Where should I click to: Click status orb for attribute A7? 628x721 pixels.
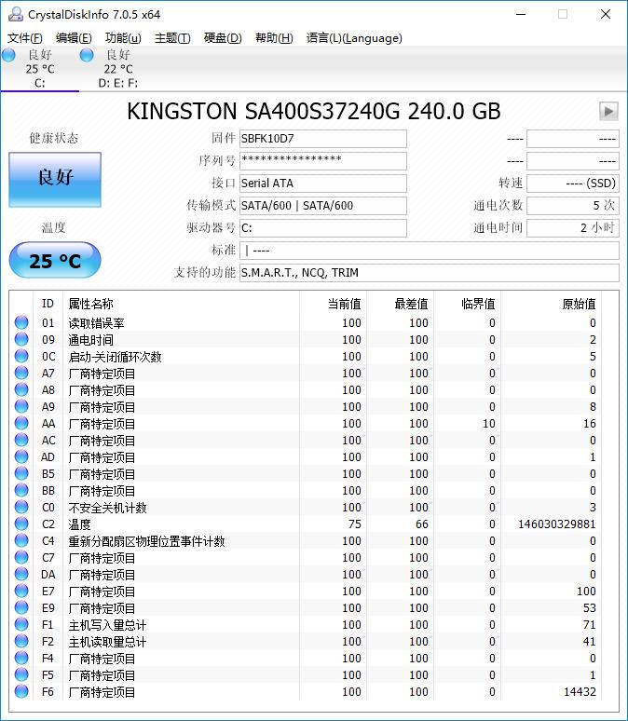tap(21, 373)
